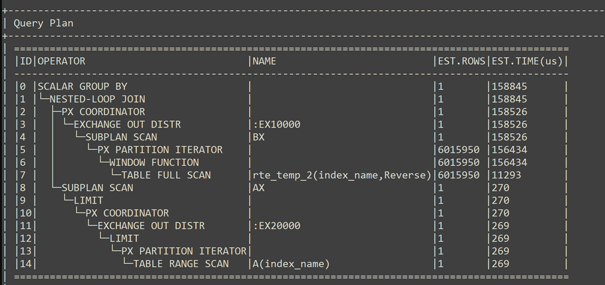Select the LIMIT operator in row 9
The image size is (605, 285).
[x=89, y=201]
